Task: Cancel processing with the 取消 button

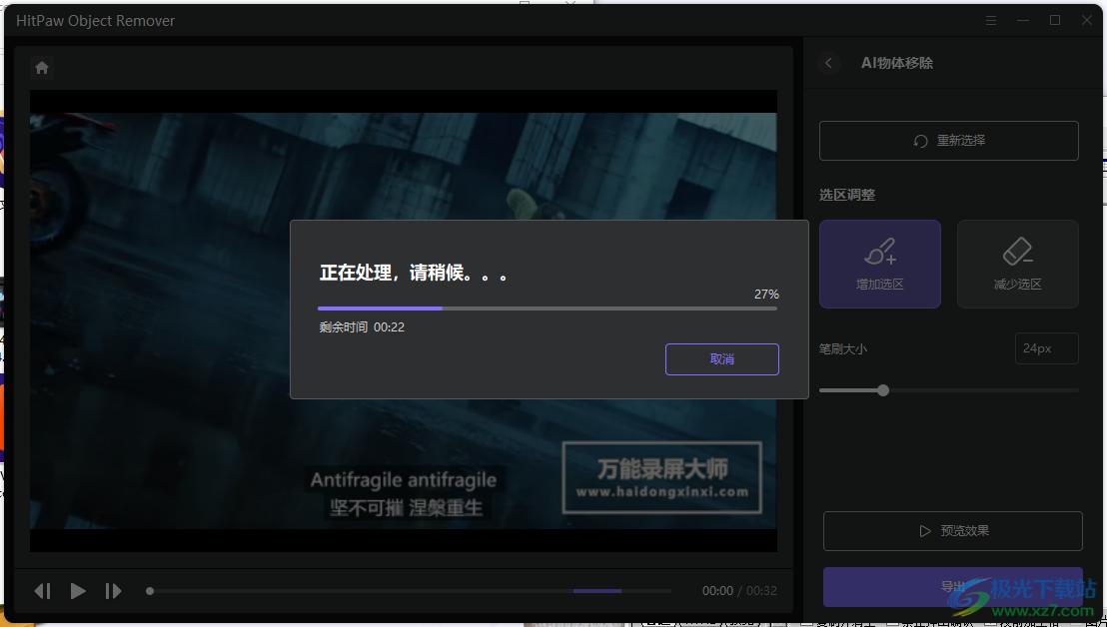Action: point(722,359)
